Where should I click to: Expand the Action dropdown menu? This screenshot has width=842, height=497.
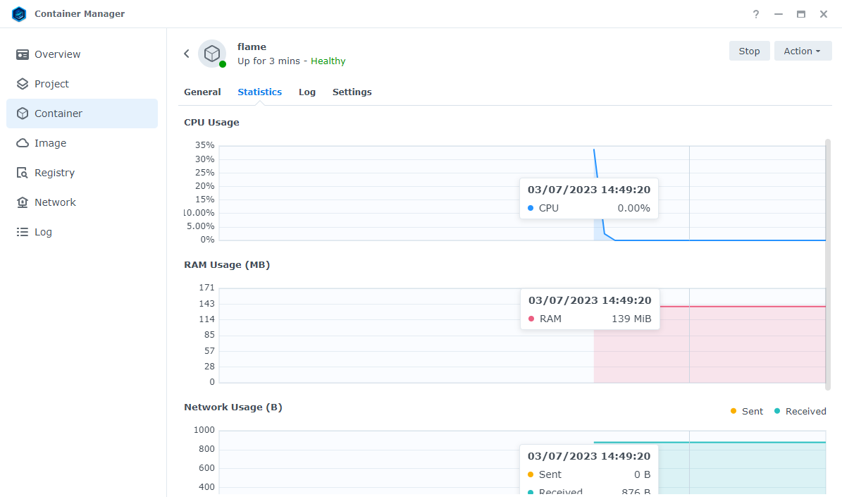pos(803,51)
